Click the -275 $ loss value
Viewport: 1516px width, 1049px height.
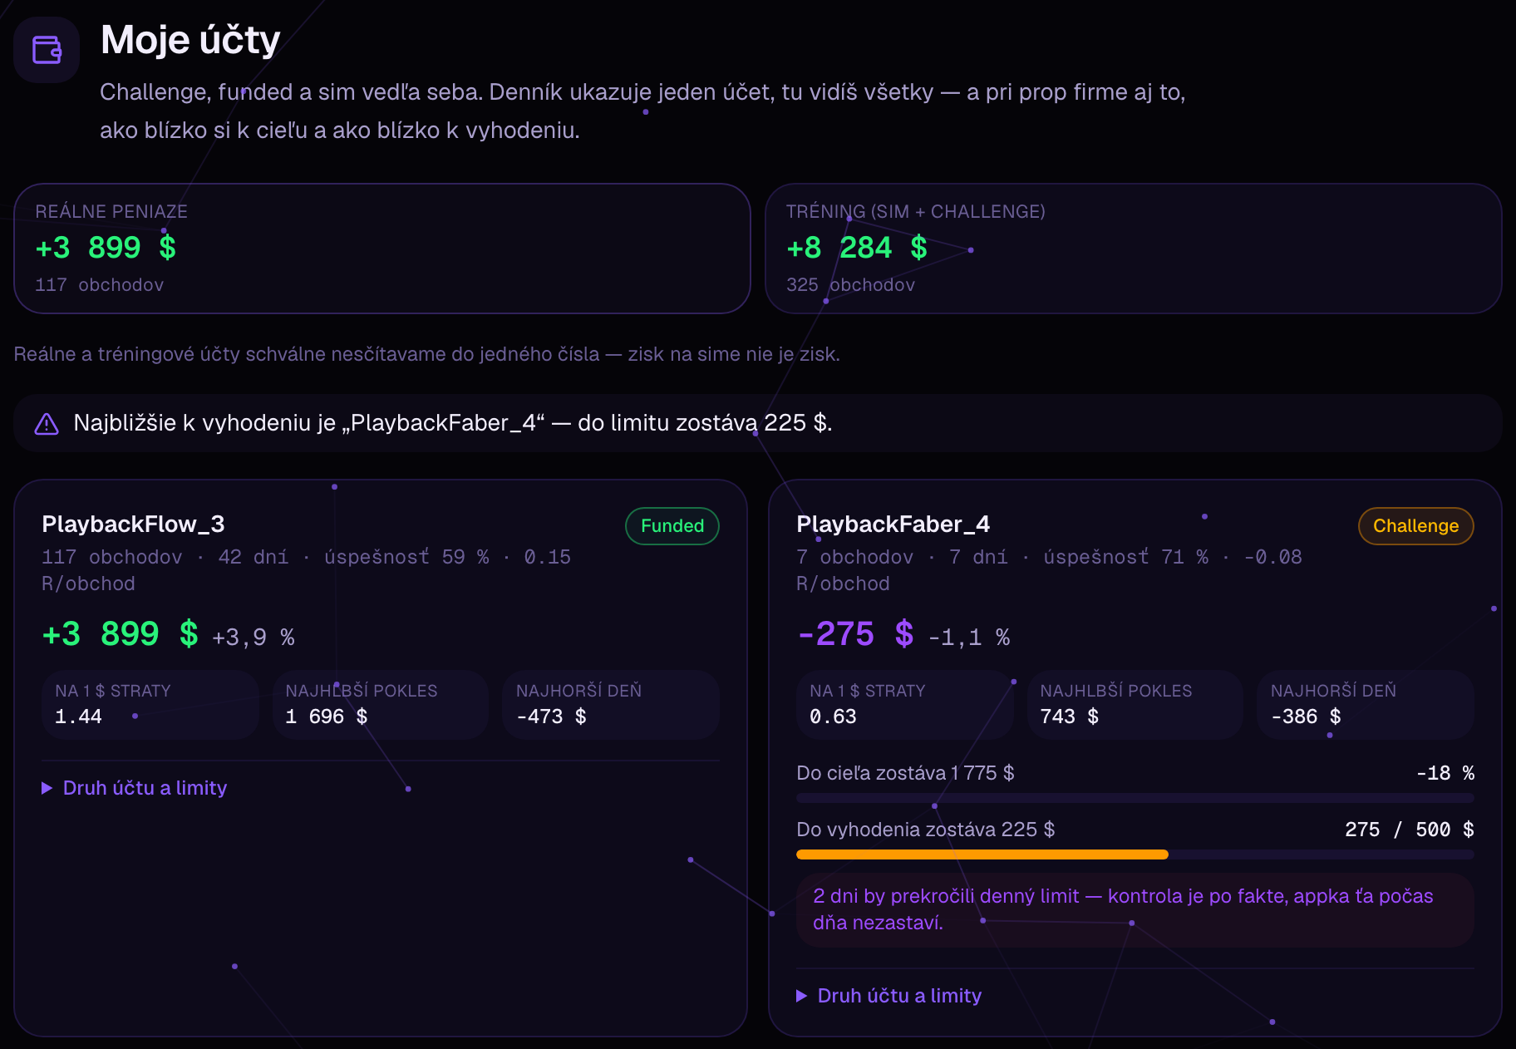point(855,634)
